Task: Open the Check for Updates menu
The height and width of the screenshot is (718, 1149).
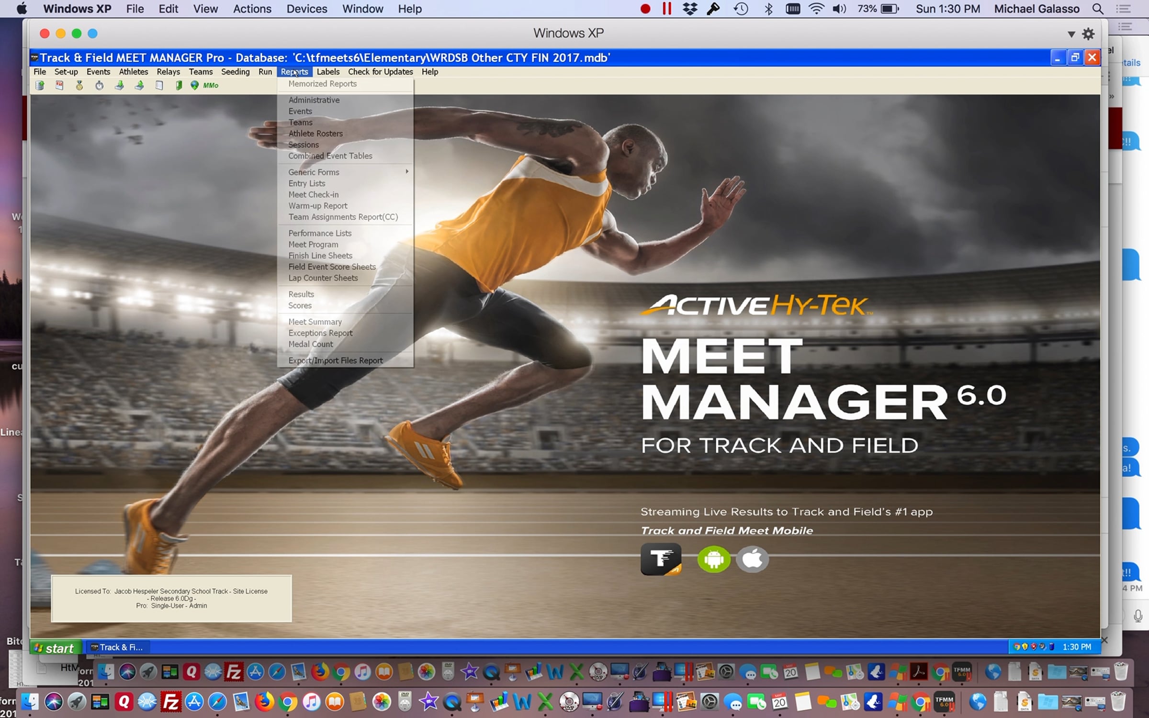Action: (x=380, y=72)
